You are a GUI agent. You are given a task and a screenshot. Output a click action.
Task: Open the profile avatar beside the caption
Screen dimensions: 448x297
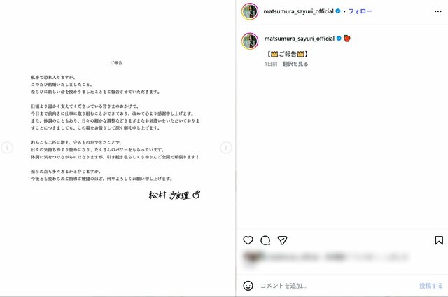click(x=250, y=41)
